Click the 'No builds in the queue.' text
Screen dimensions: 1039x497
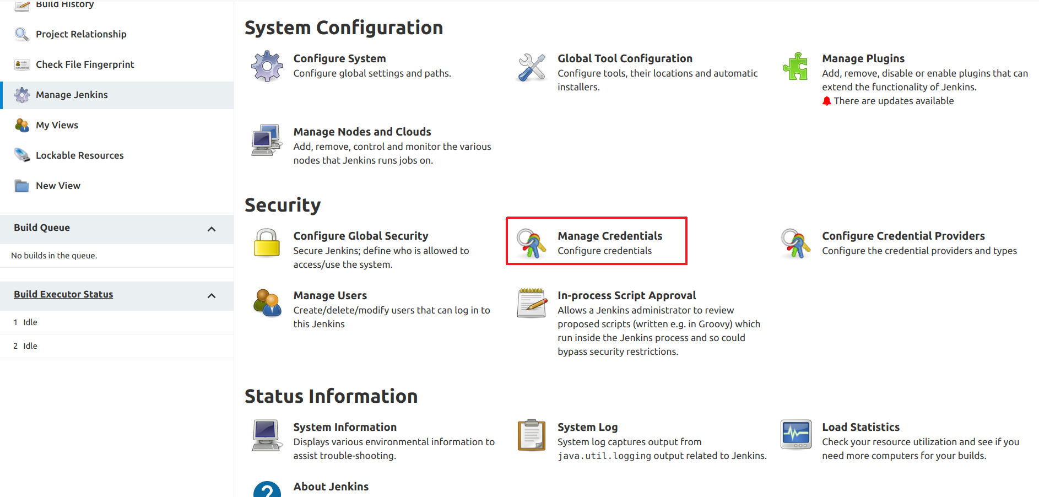pyautogui.click(x=54, y=256)
